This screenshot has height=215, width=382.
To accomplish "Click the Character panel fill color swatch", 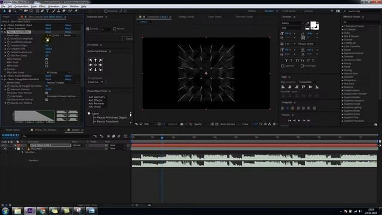I will pyautogui.click(x=313, y=24).
